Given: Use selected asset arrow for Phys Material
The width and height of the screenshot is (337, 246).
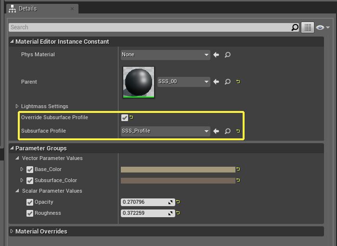Looking at the screenshot, I should (216, 55).
